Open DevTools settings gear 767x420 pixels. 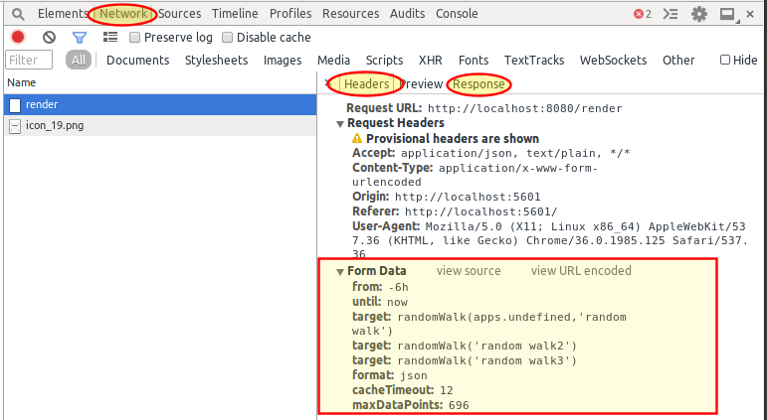pos(699,14)
